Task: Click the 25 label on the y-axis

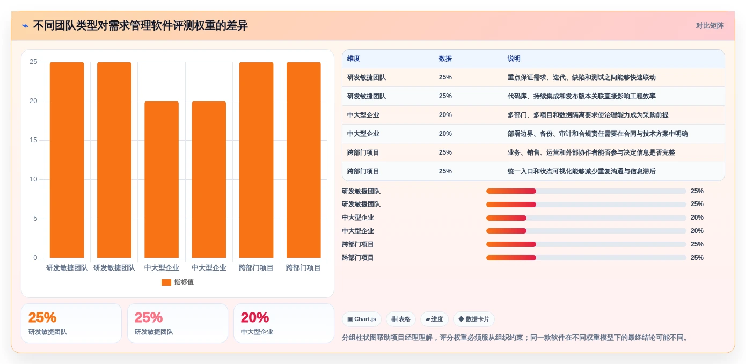Action: pos(33,62)
